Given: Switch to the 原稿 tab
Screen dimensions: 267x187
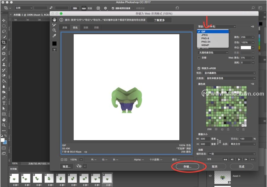Looking at the screenshot, I should [x=65, y=28].
